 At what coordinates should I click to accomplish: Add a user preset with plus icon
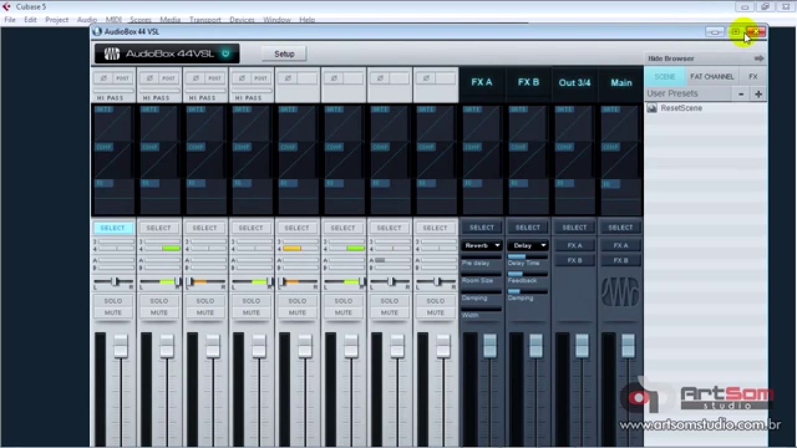point(758,94)
